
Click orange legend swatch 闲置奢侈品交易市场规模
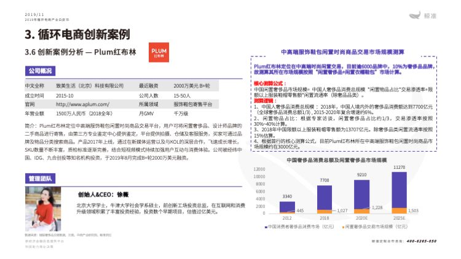343,227
